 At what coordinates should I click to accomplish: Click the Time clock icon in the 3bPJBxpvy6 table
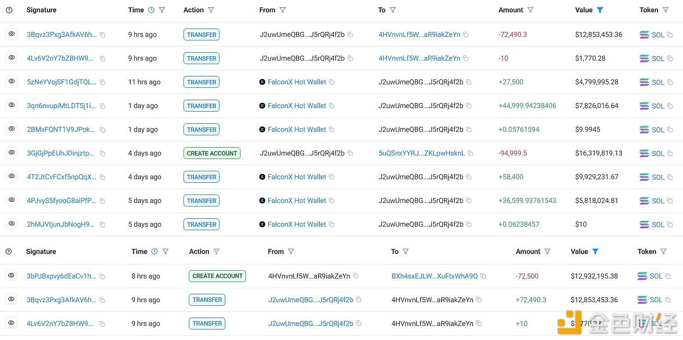(x=155, y=252)
